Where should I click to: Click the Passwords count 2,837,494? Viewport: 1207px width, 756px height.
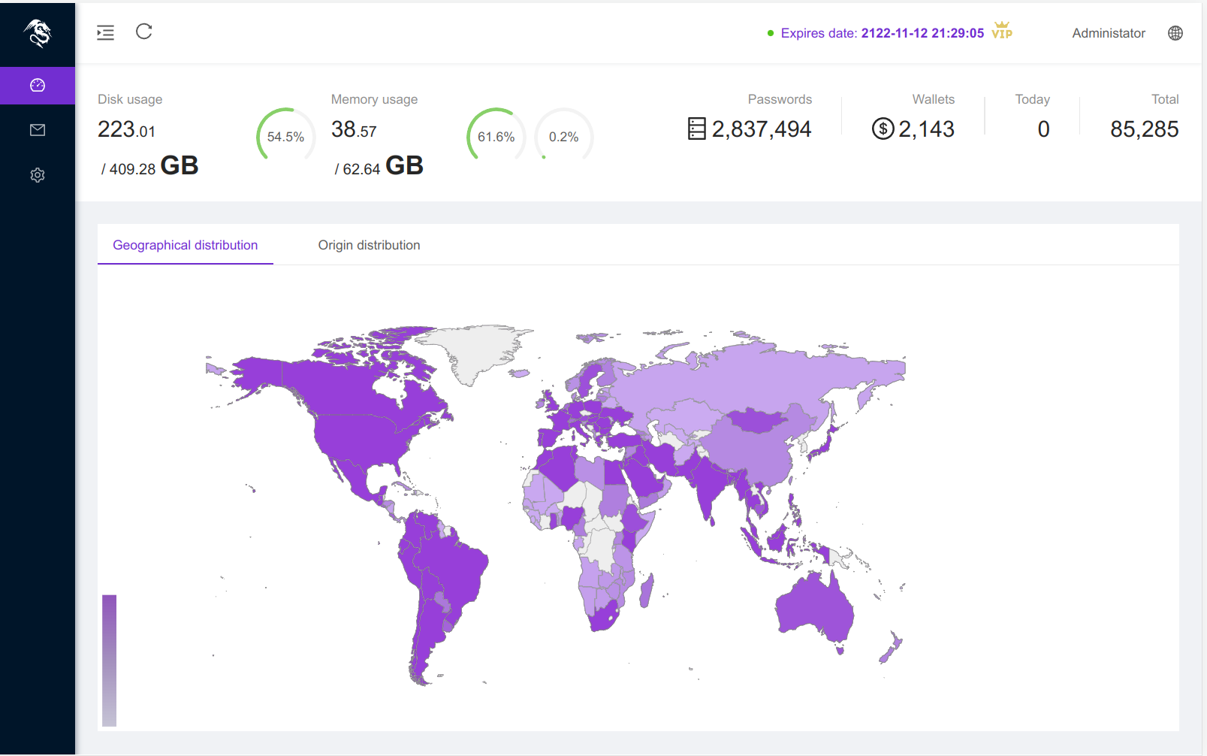pyautogui.click(x=762, y=129)
